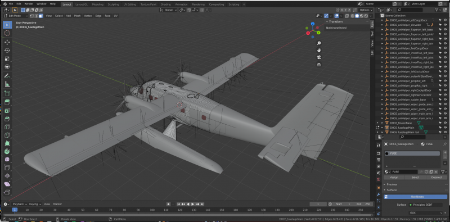Click the play animation button
The width and height of the screenshot is (450, 222).
tap(193, 204)
